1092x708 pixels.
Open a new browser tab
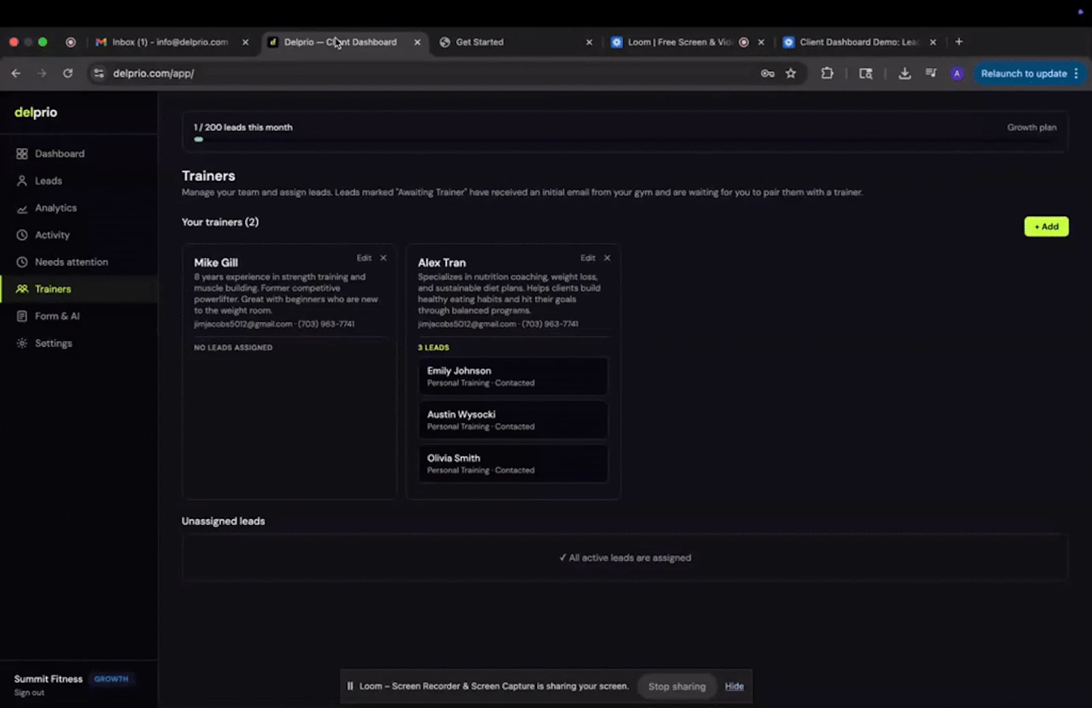click(959, 42)
